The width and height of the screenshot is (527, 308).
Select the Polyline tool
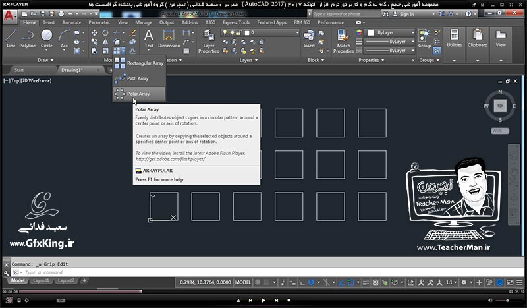pos(27,38)
